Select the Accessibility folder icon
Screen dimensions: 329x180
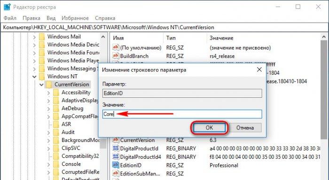tap(56, 93)
